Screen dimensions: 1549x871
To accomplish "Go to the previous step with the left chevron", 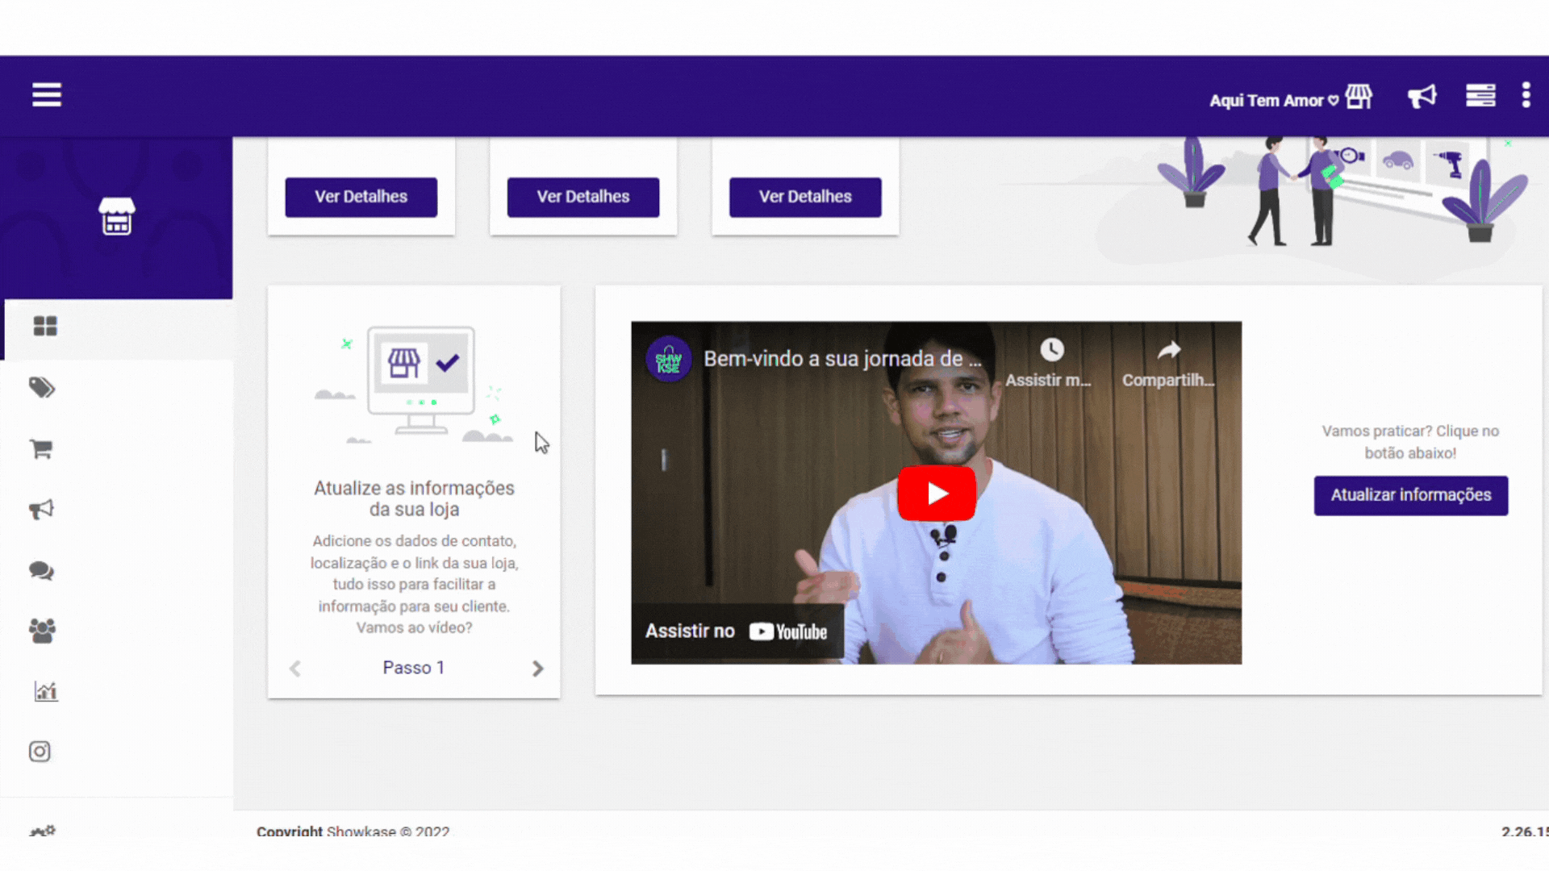I will pos(295,669).
